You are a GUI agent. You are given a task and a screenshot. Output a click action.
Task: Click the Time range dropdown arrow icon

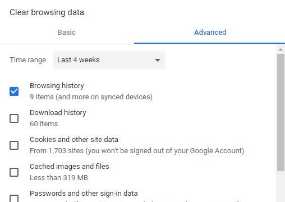pyautogui.click(x=158, y=60)
